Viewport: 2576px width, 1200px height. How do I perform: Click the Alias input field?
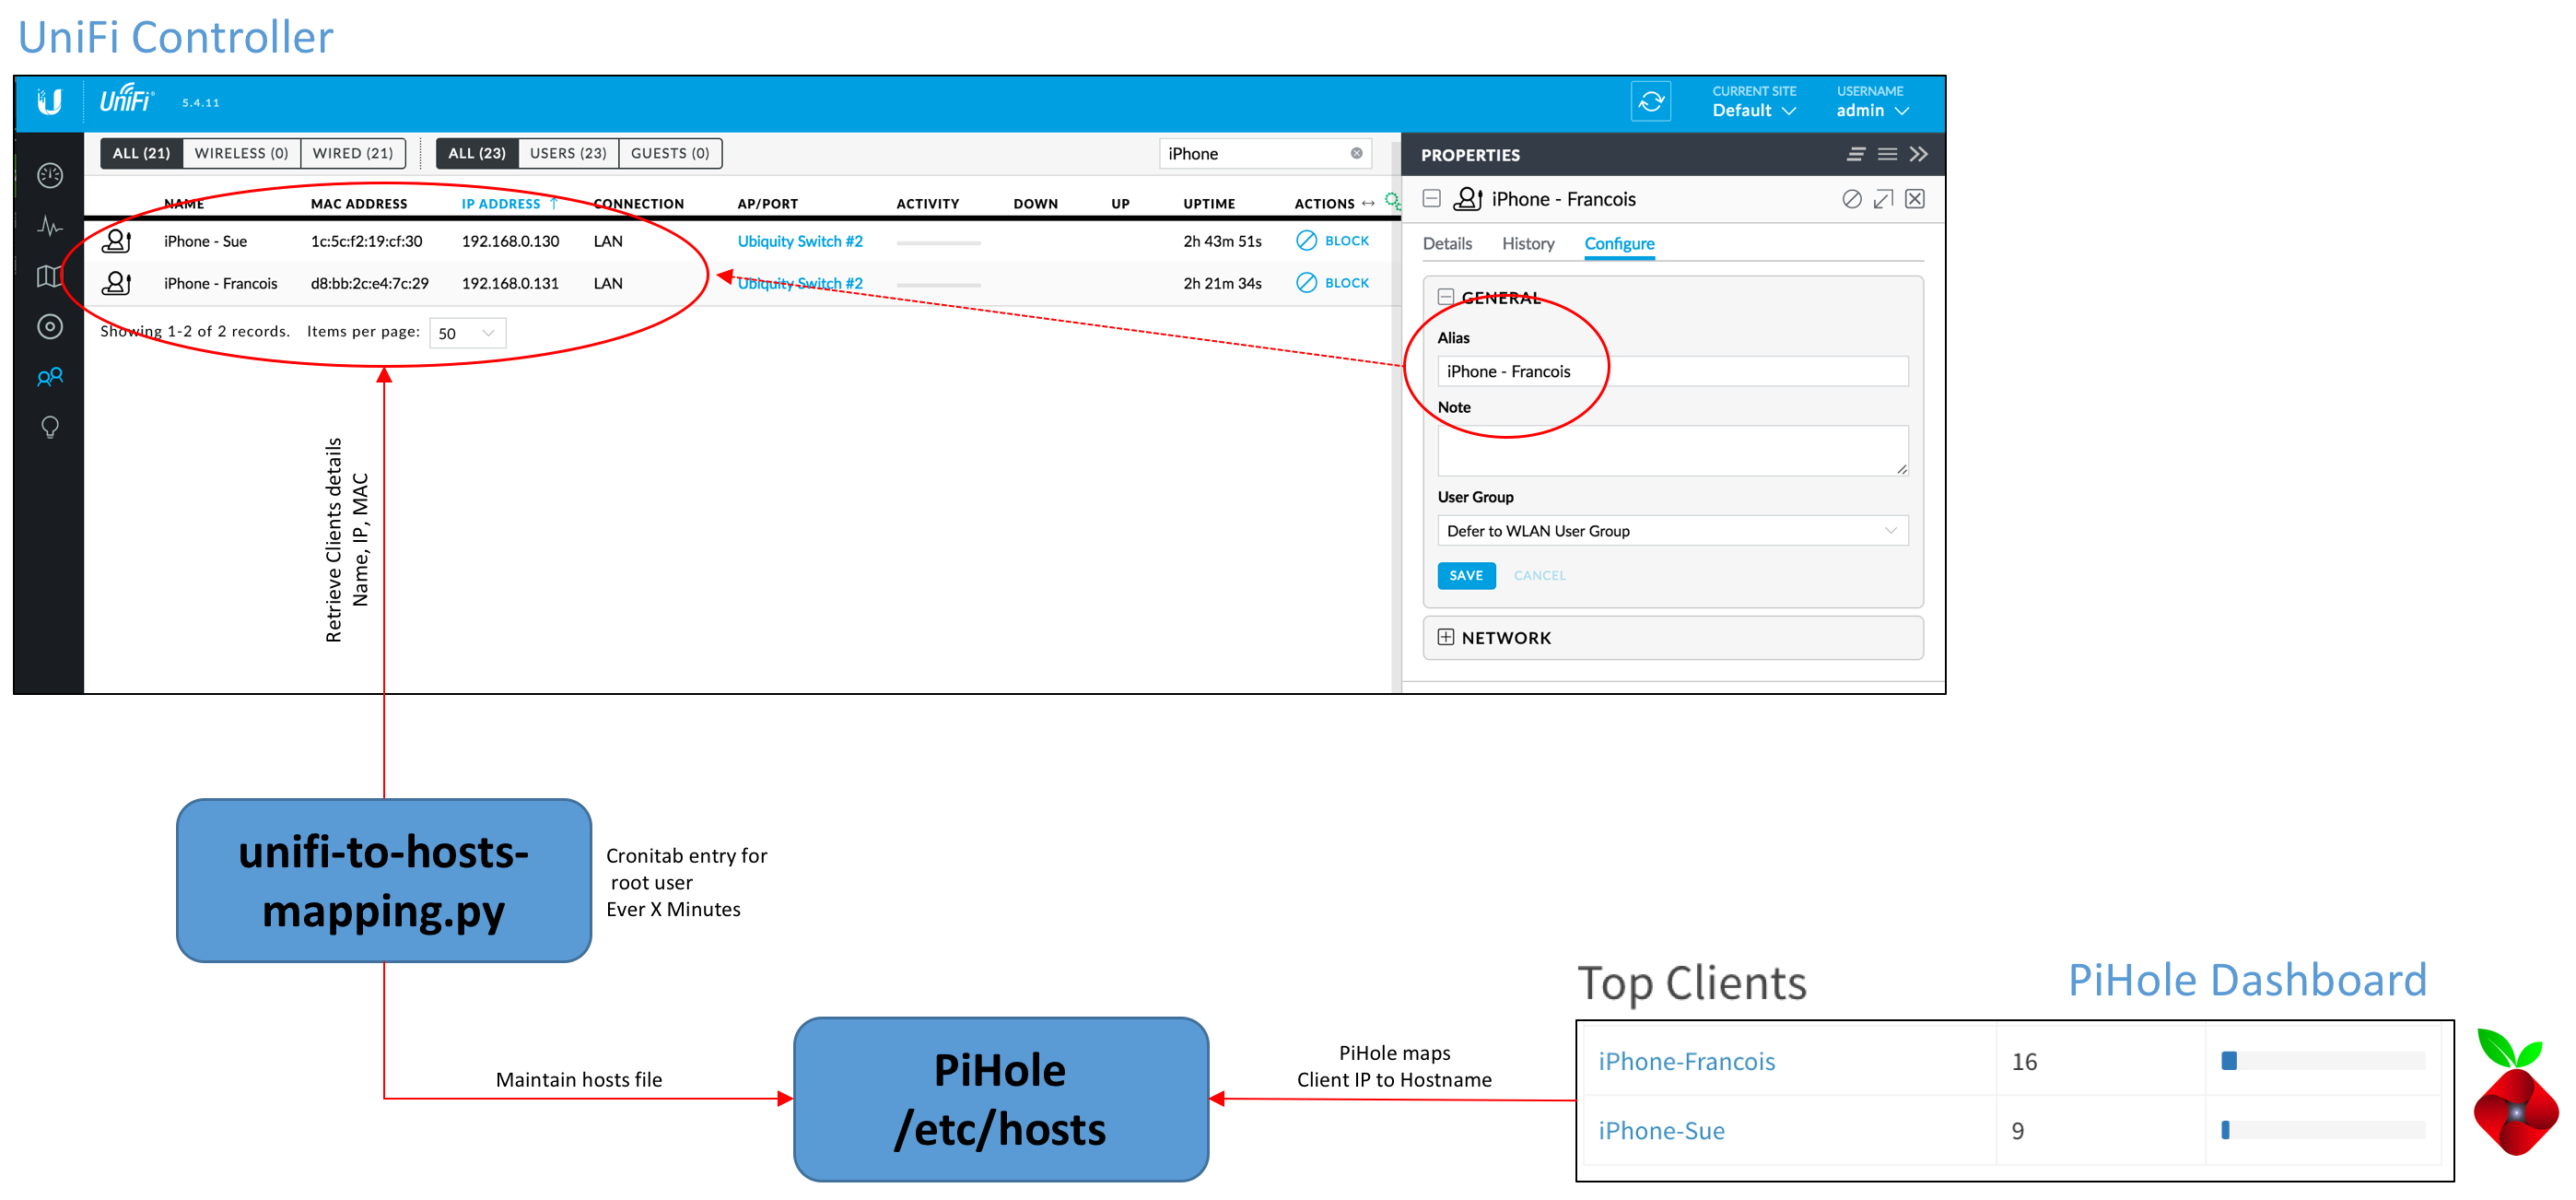tap(1671, 372)
